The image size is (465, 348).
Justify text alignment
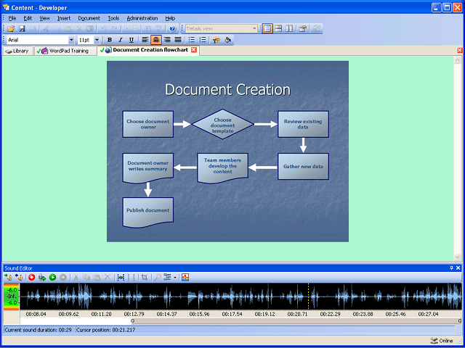click(178, 40)
